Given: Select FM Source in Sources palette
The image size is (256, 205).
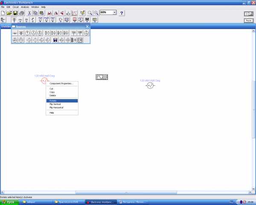Looking at the screenshot, I should [x=21, y=40].
